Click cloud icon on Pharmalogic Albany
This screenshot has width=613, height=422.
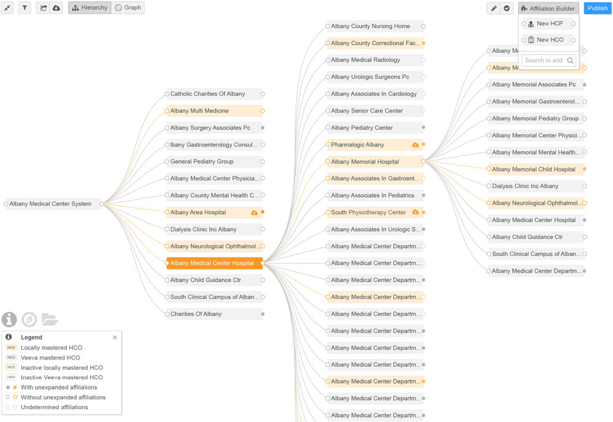tap(416, 145)
